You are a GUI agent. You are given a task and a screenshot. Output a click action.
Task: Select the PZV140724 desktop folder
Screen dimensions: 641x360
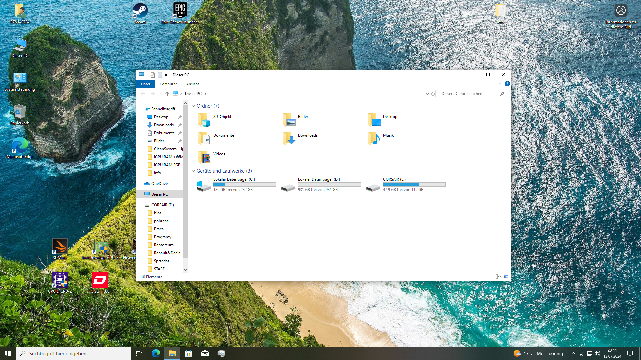(20, 13)
